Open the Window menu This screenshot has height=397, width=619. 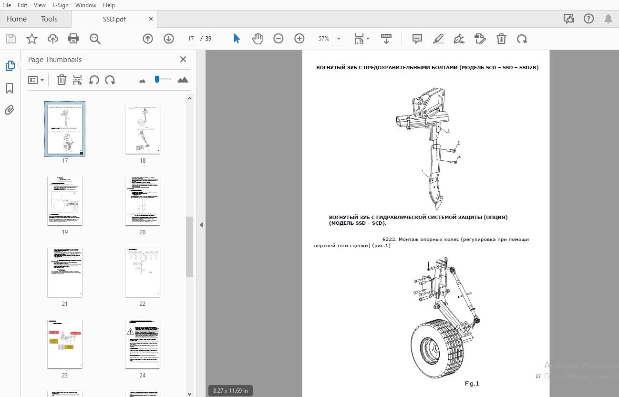tap(86, 5)
